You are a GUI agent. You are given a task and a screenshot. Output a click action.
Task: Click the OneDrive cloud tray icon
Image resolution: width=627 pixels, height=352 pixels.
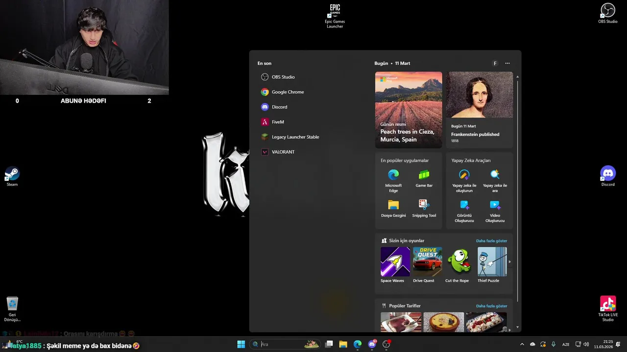(532, 344)
